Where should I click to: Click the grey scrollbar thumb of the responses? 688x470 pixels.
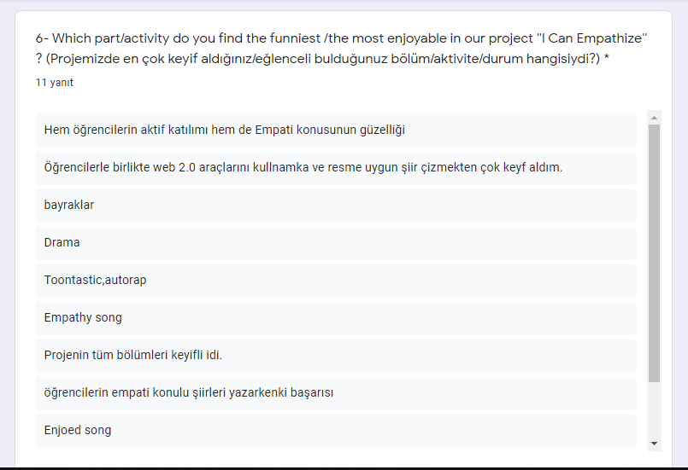click(655, 252)
